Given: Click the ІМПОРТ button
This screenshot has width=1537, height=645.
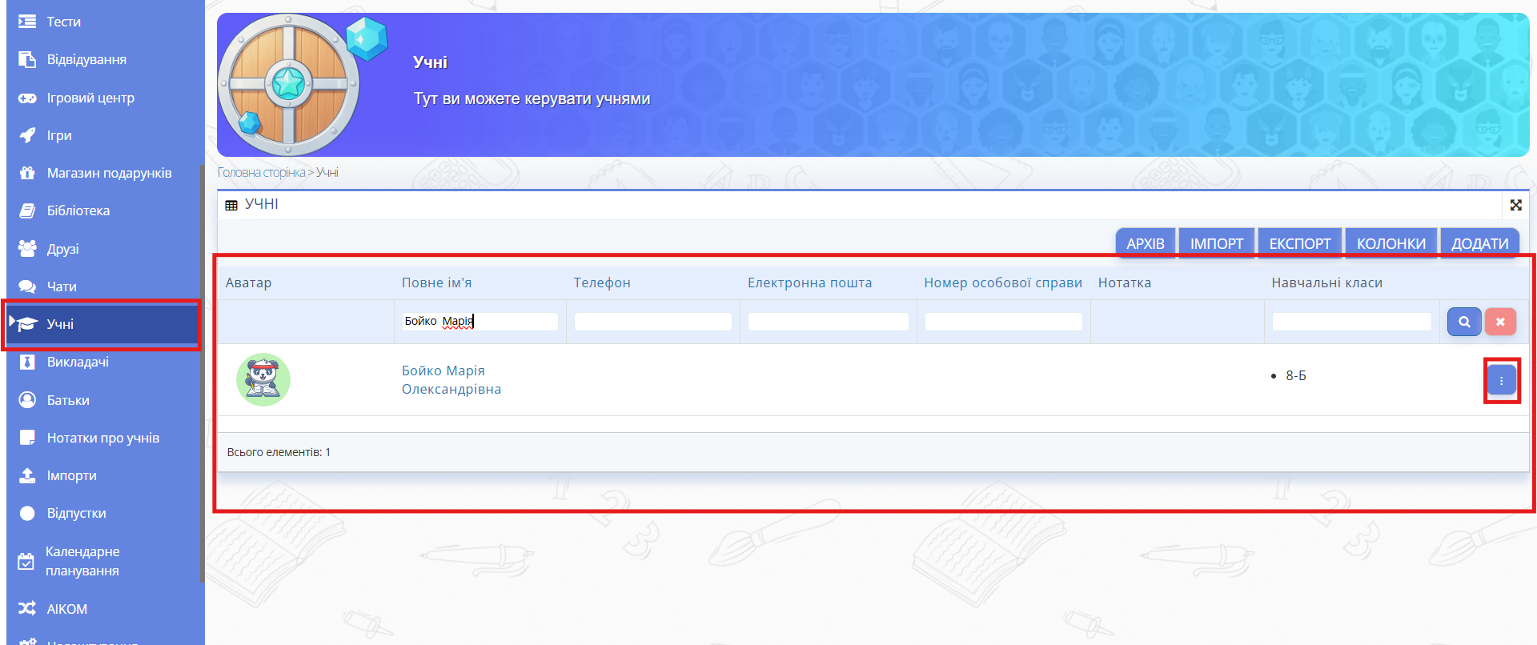Looking at the screenshot, I should pos(1216,243).
